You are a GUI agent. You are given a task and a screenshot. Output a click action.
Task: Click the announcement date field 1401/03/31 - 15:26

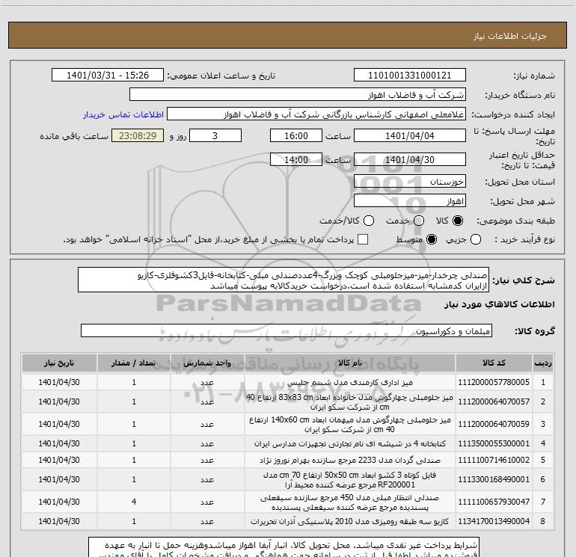108,76
